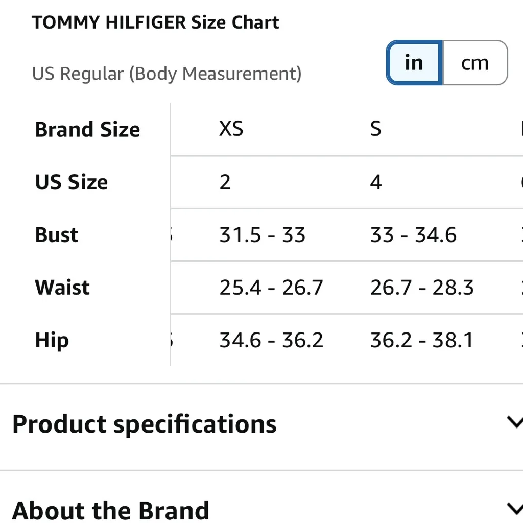523x523 pixels.
Task: Expand the Product specifications chevron
Action: (513, 422)
